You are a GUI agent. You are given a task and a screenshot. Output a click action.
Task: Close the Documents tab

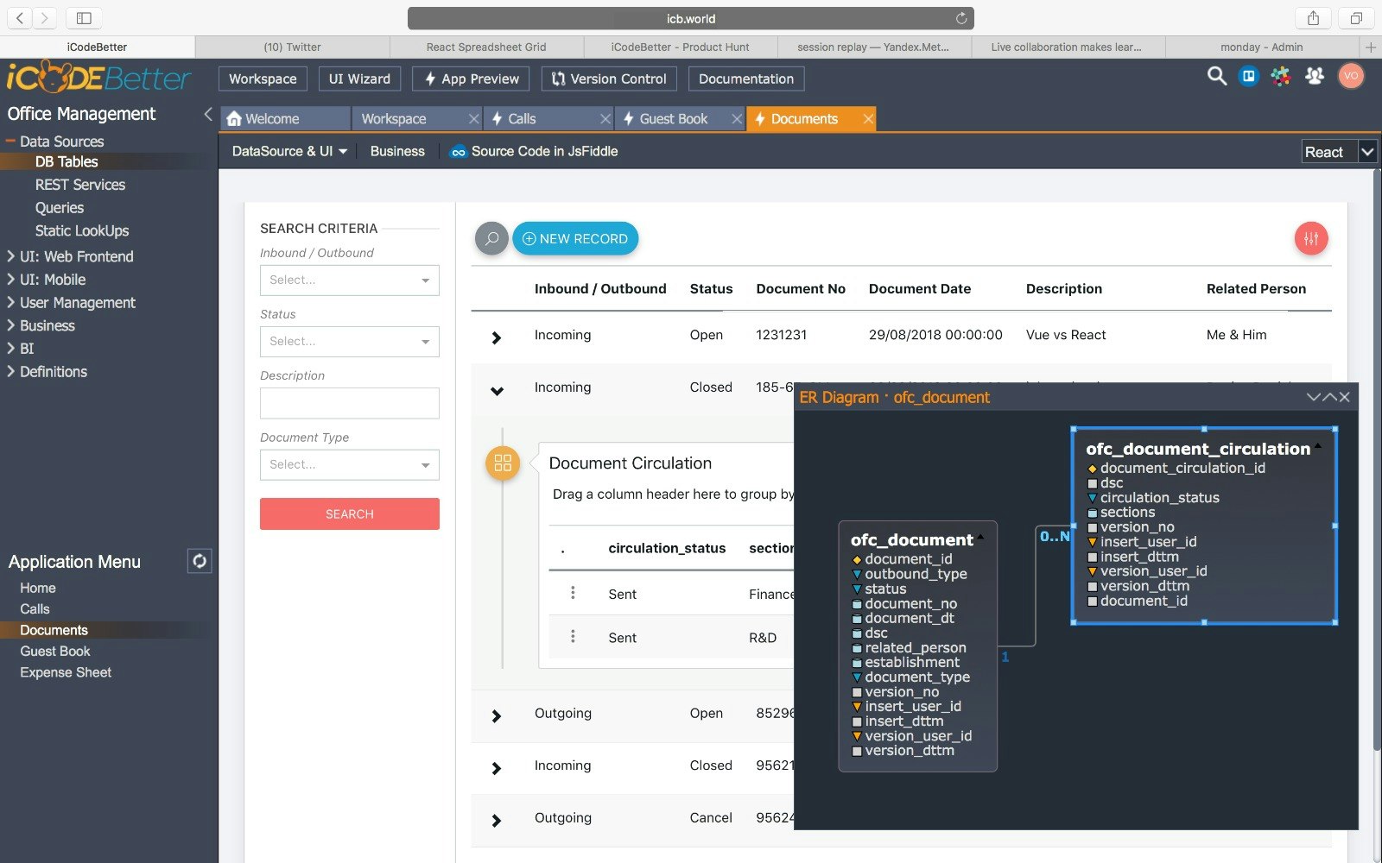(868, 118)
